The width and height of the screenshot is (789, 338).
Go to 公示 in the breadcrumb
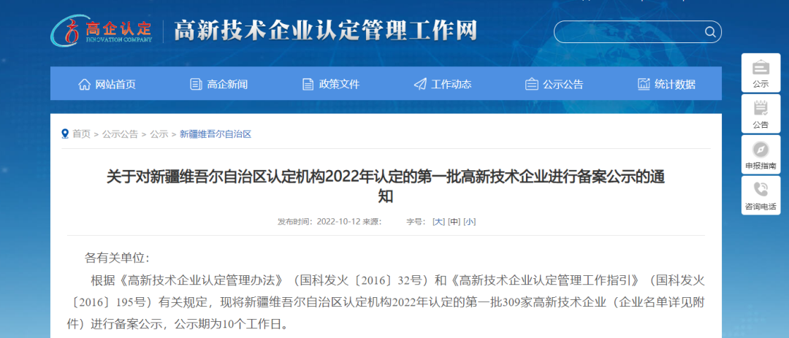[x=159, y=134]
